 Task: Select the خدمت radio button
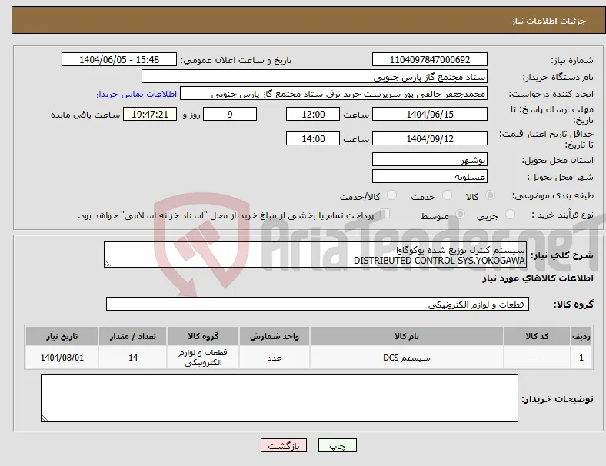tap(447, 195)
